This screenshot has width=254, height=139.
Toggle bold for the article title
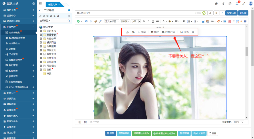click(216, 13)
